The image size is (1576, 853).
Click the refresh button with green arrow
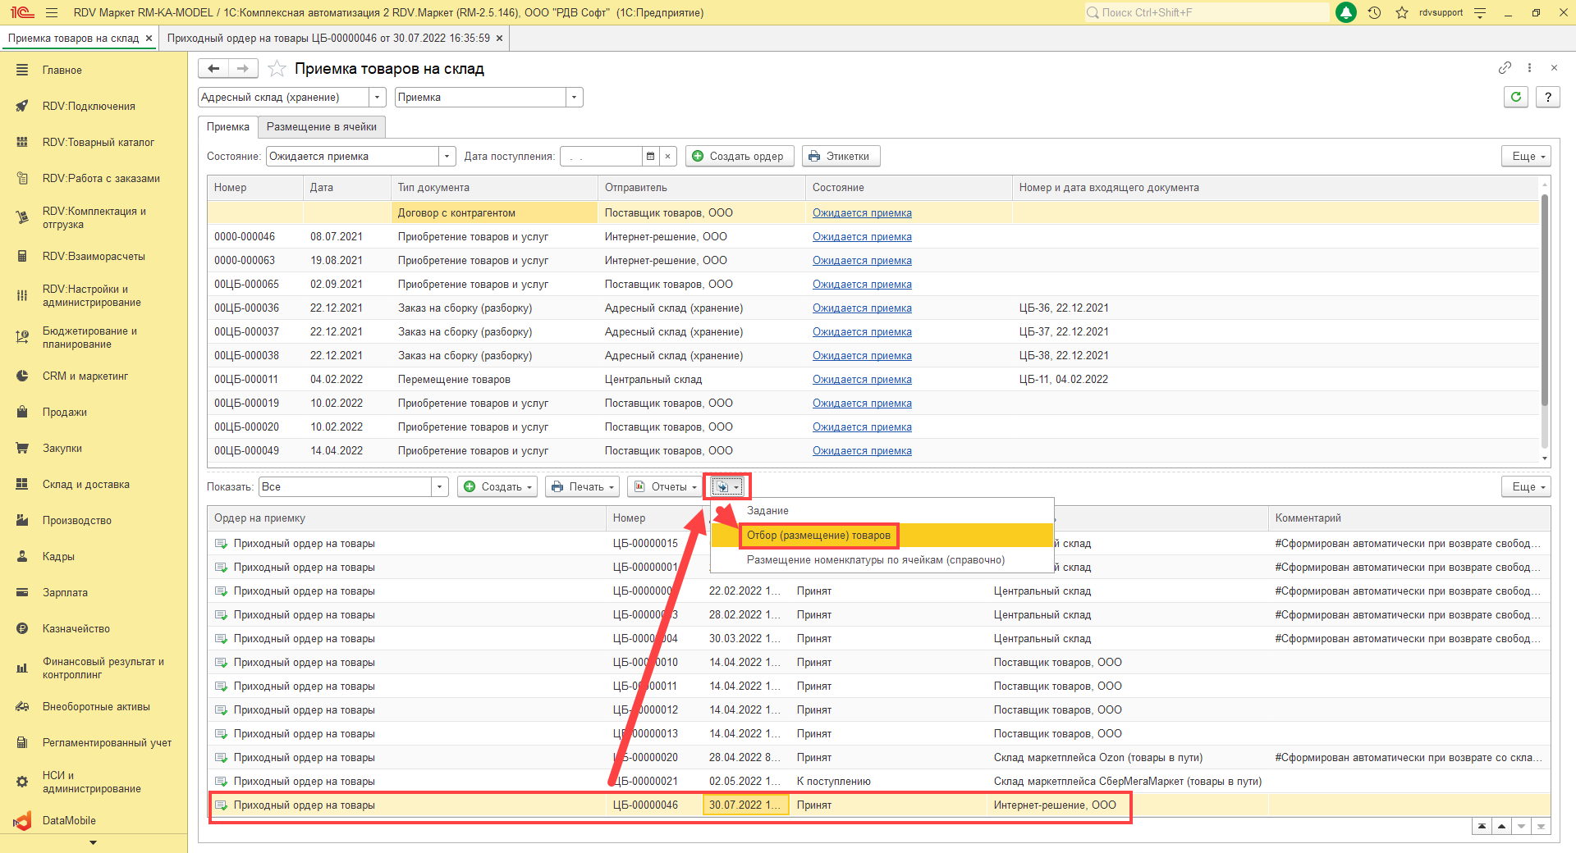click(1516, 97)
